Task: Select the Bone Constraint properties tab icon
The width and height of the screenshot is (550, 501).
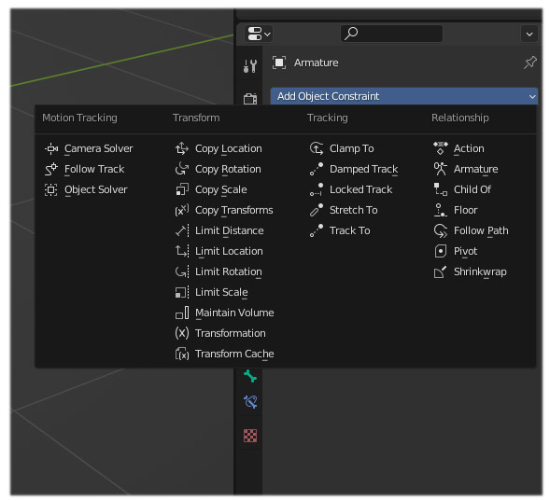Action: (250, 402)
